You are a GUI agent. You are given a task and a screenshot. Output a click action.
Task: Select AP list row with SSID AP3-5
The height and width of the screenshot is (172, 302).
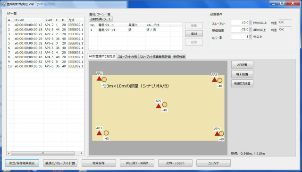(x=45, y=48)
